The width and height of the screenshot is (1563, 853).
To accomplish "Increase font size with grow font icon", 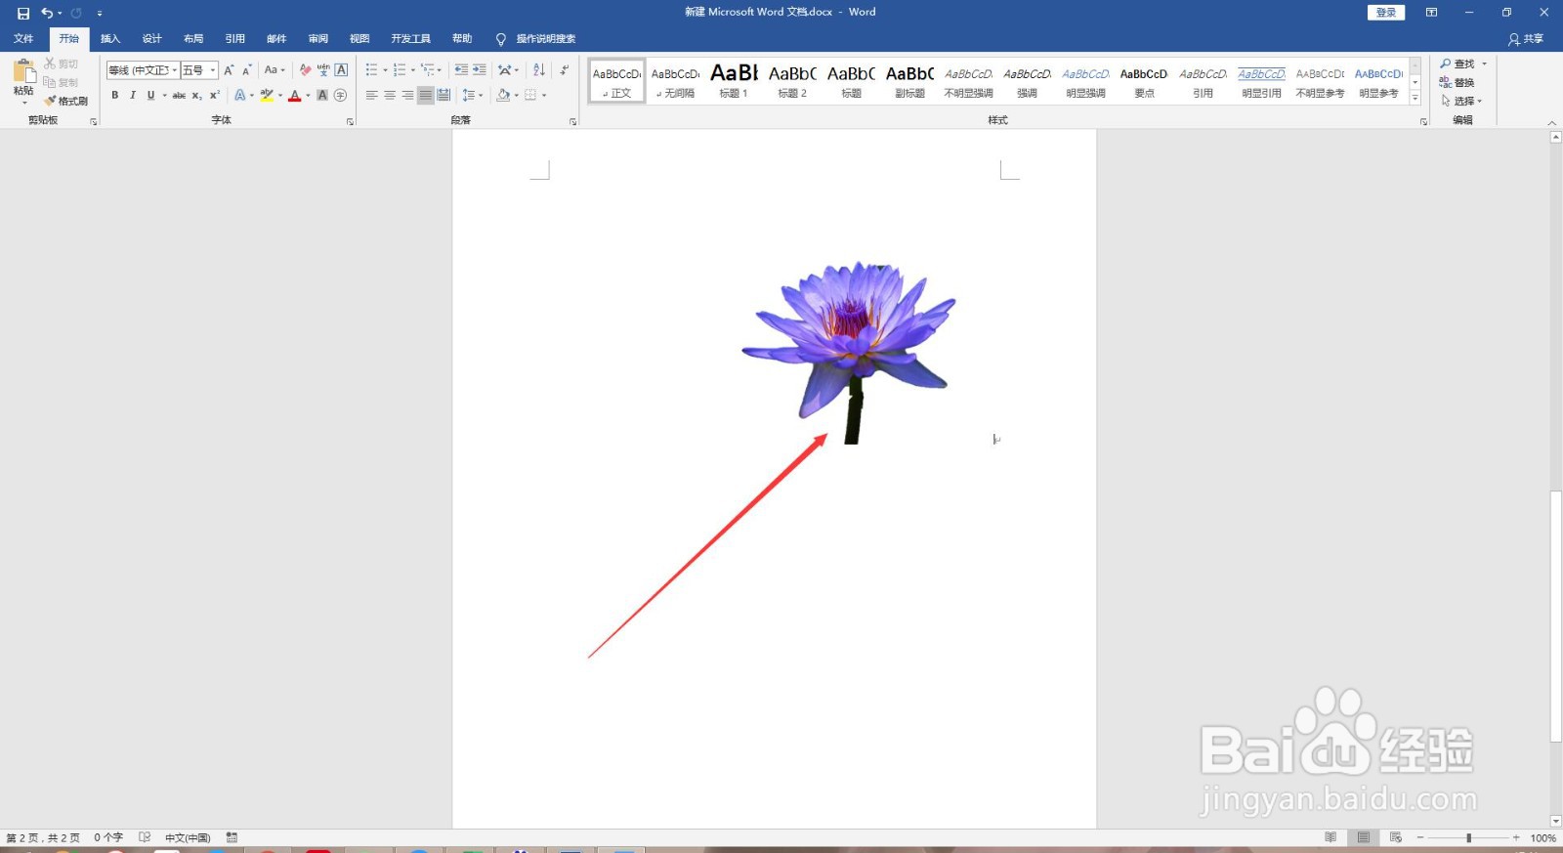I will (229, 70).
